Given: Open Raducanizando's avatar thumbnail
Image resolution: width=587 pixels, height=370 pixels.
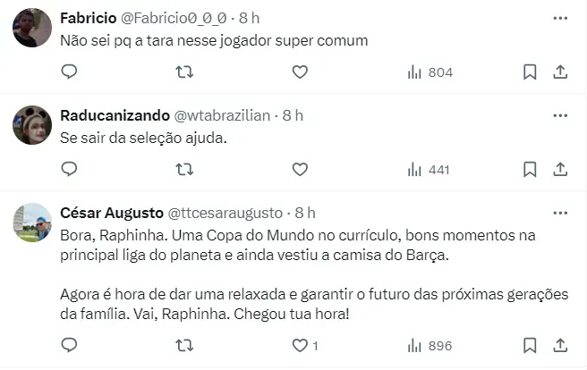Looking at the screenshot, I should 32,125.
